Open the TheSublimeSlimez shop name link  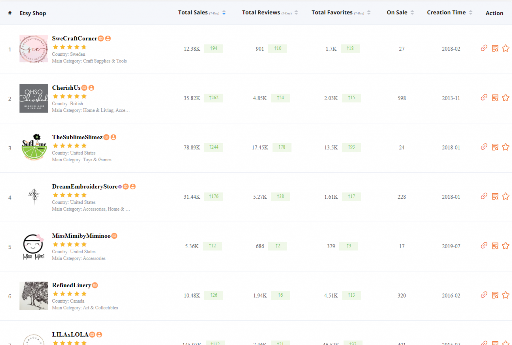point(77,137)
